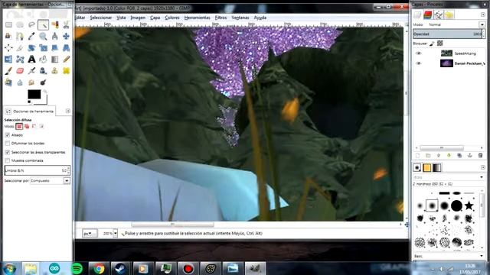The image size is (490, 275).
Task: Select the Color Picker eyedropper tool
Action: [31, 36]
